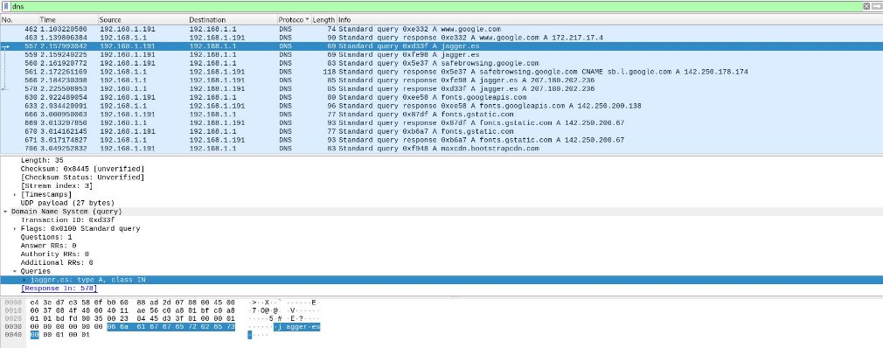
Task: Collapse Domain Name System (query) section
Action: pyautogui.click(x=5, y=212)
